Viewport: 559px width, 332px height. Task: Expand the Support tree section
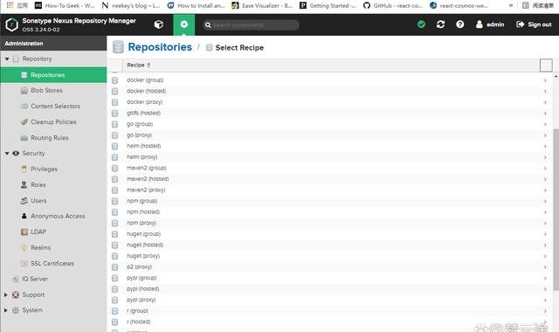pyautogui.click(x=6, y=295)
